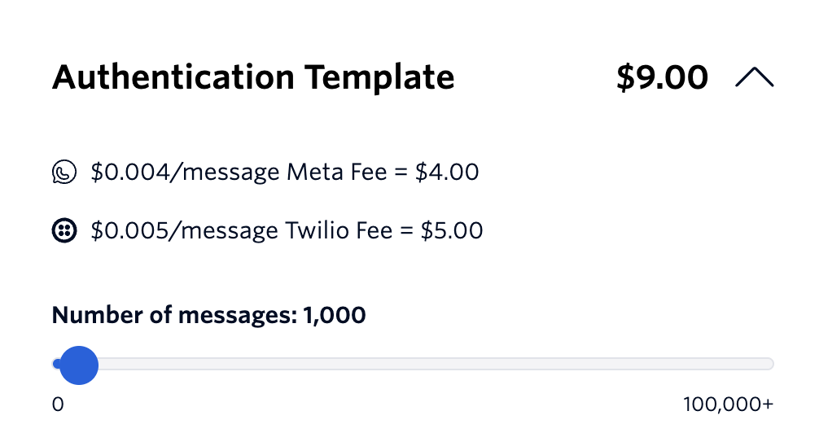Set slider to far right end of track
819x446 pixels.
click(769, 364)
